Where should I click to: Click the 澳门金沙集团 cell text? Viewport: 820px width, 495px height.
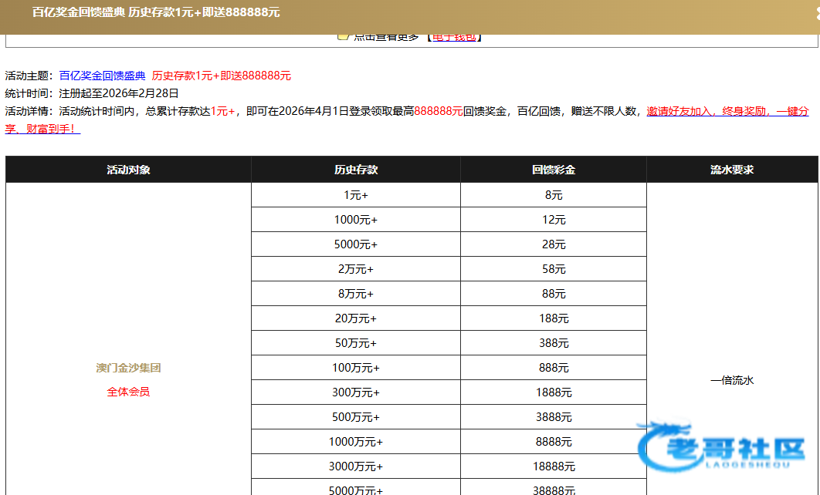click(128, 368)
